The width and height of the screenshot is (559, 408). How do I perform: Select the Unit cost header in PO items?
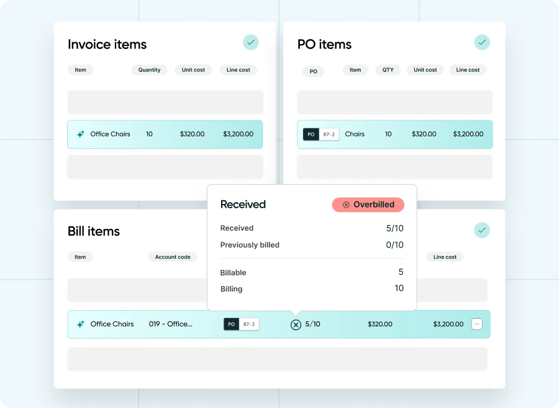point(425,70)
